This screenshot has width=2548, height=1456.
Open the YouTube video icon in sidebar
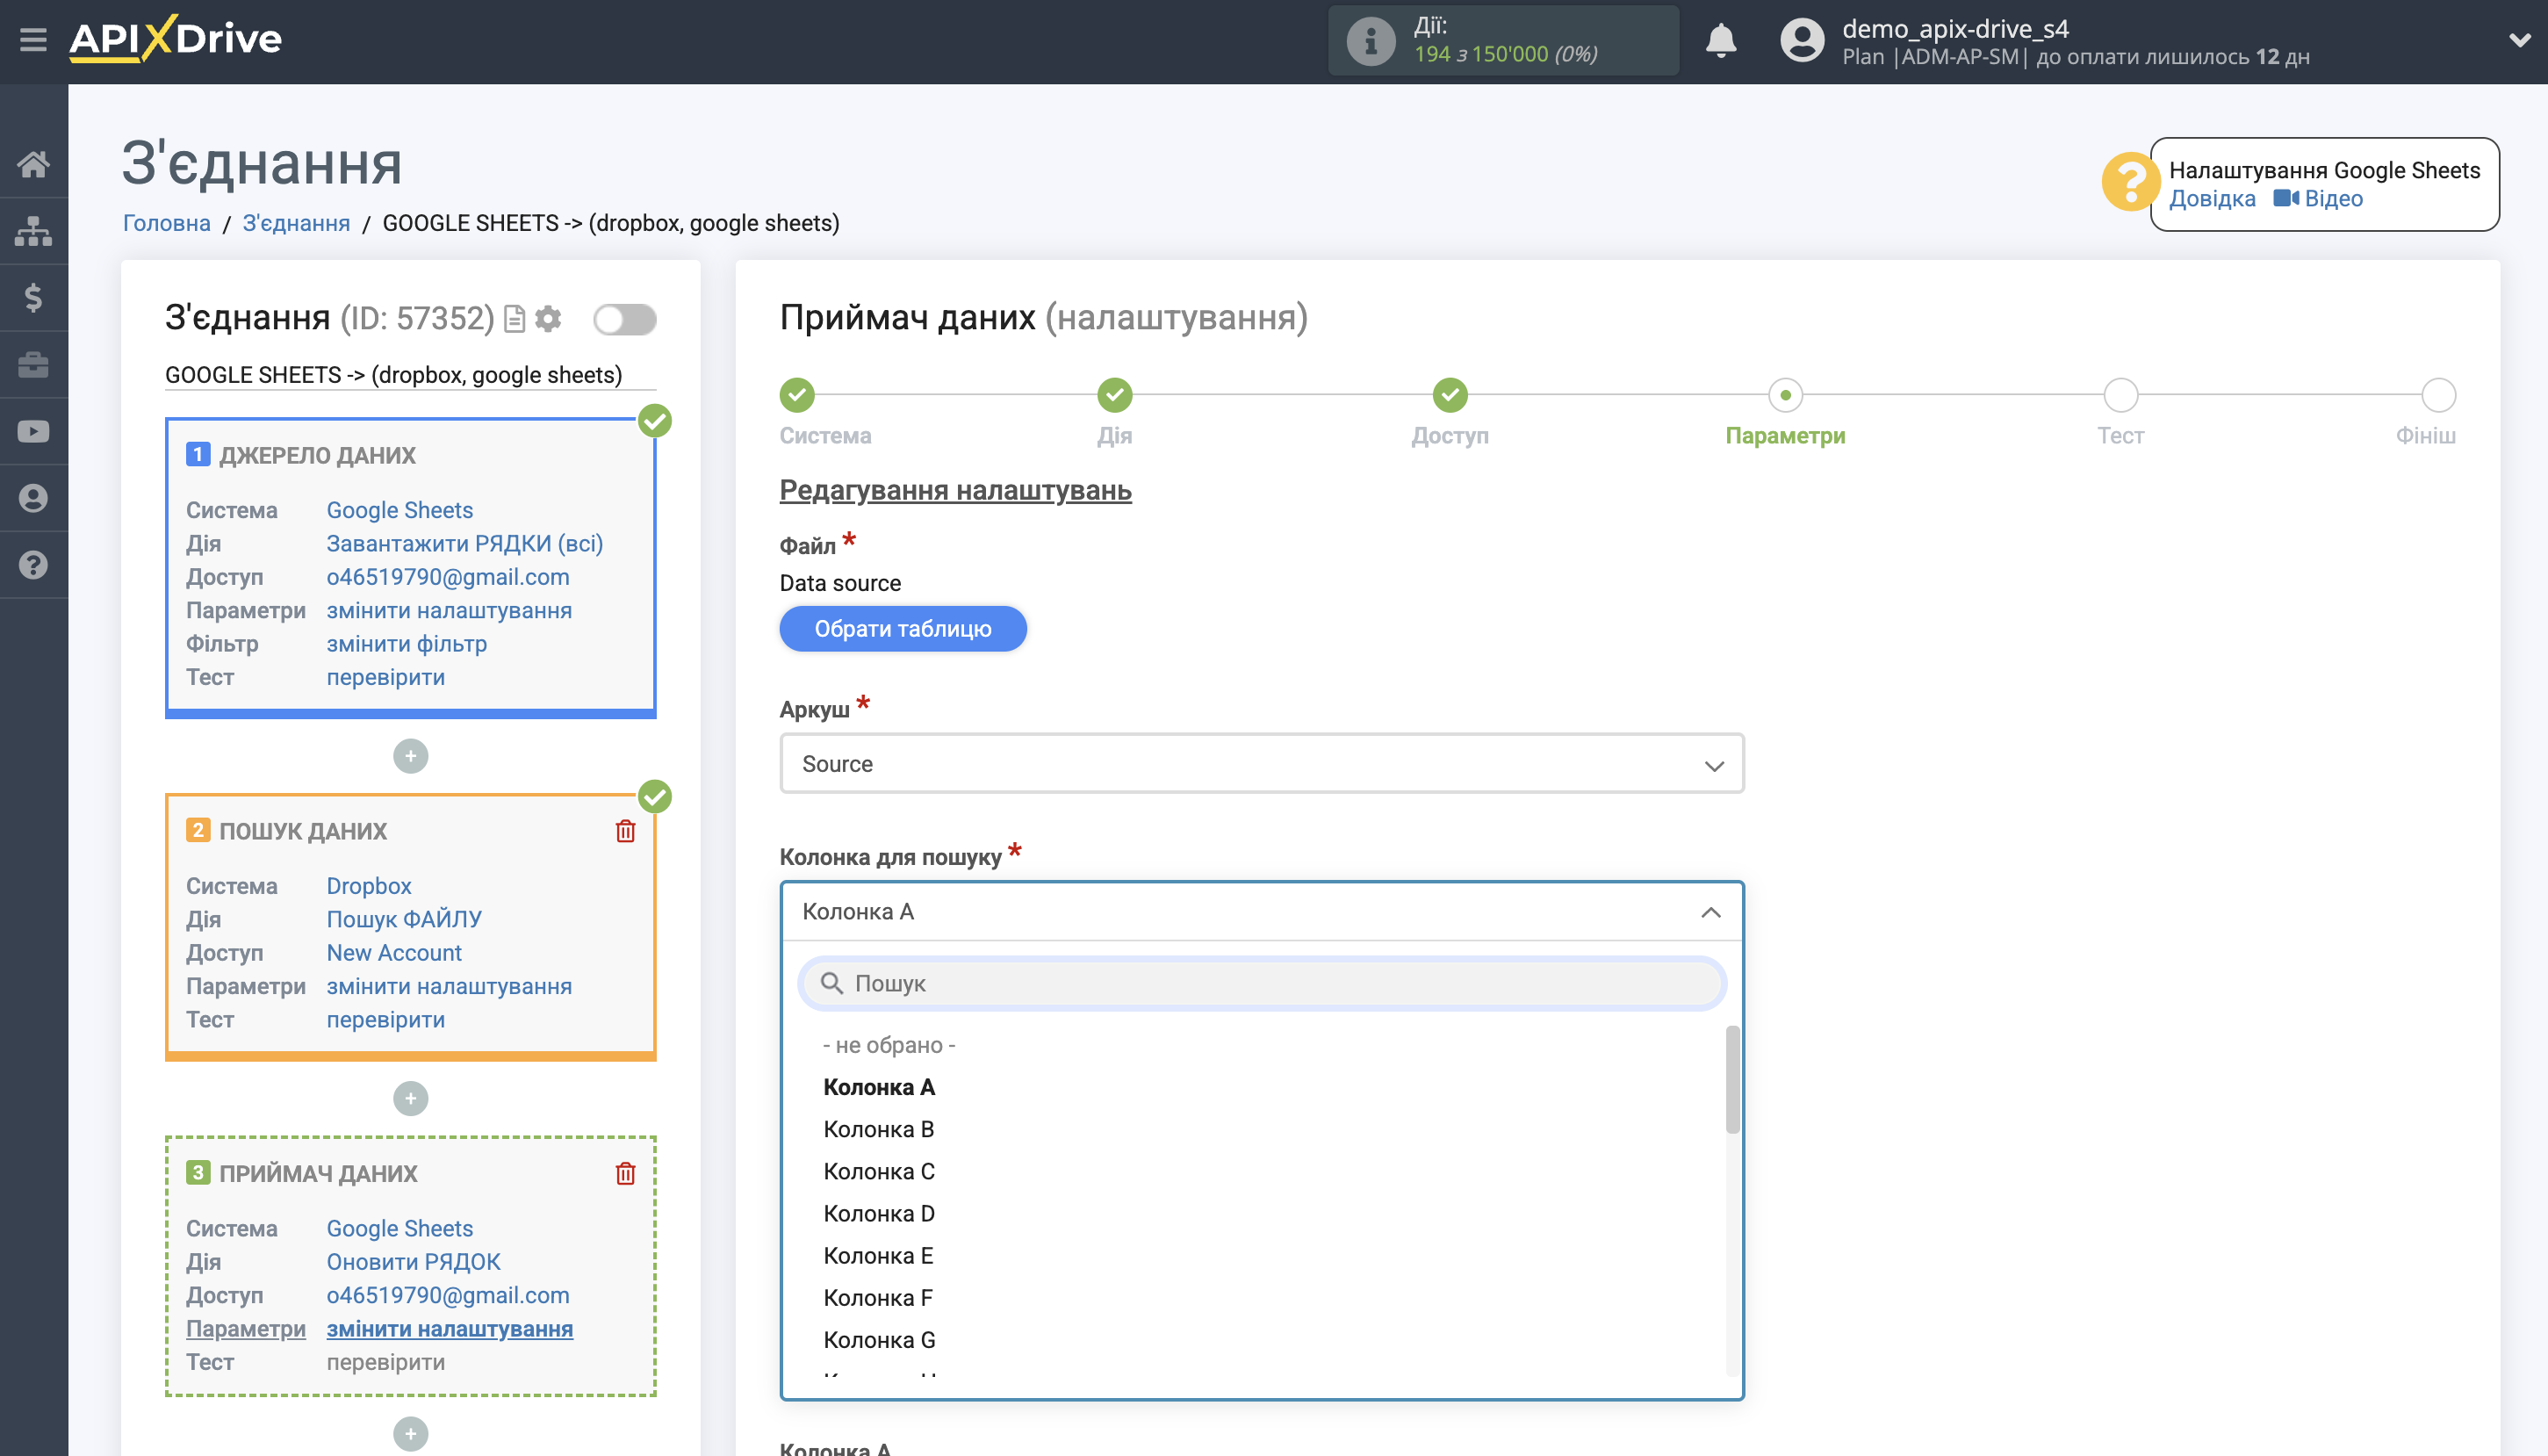[x=33, y=430]
